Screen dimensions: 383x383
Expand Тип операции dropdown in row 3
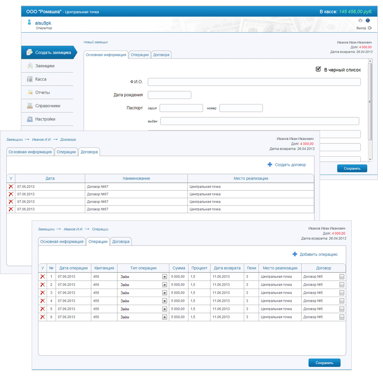tap(164, 293)
